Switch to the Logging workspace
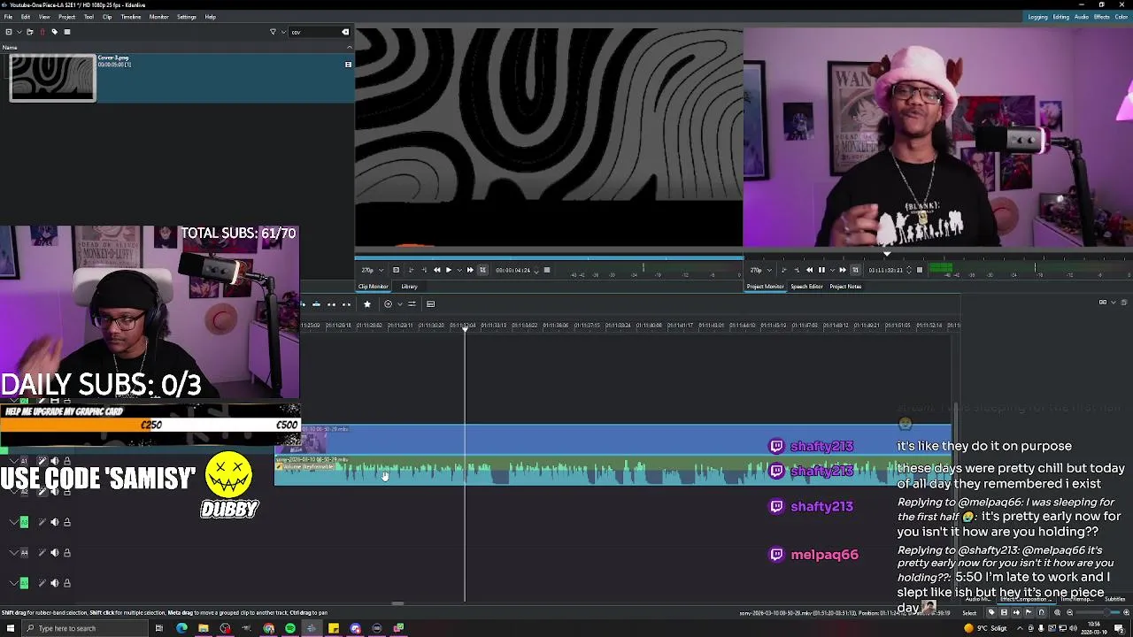This screenshot has height=637, width=1133. tap(1037, 17)
